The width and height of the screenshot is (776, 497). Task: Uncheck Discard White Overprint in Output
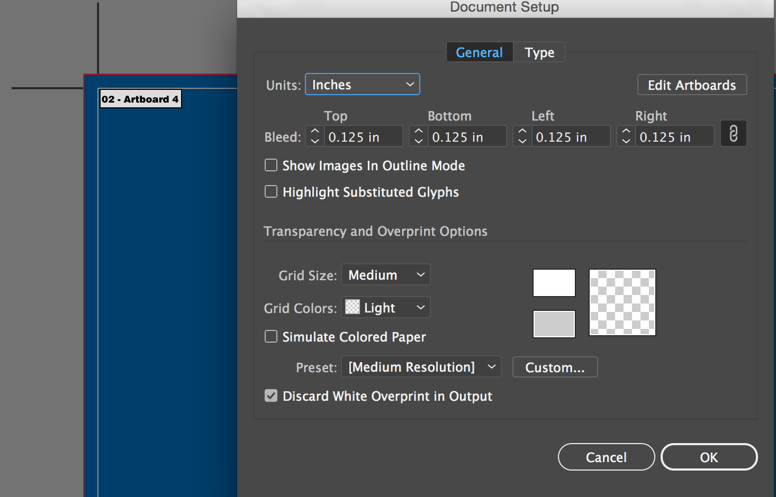(271, 396)
